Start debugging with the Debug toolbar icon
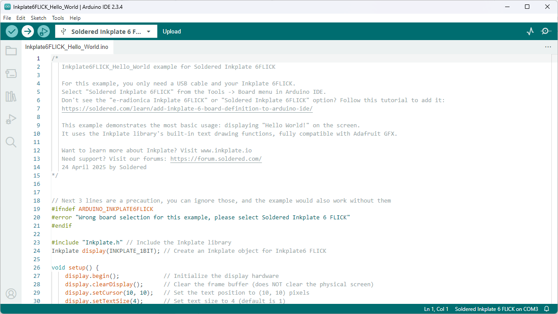This screenshot has height=314, width=558. 43,31
